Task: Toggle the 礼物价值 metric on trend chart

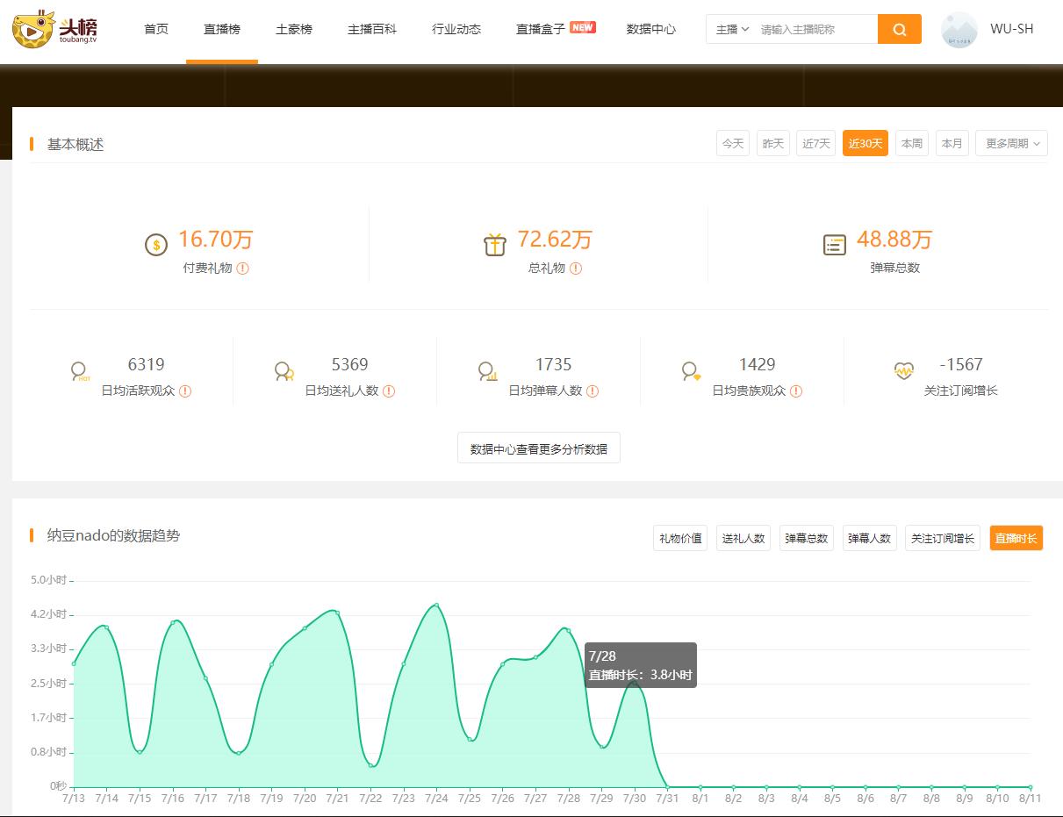Action: (x=680, y=538)
